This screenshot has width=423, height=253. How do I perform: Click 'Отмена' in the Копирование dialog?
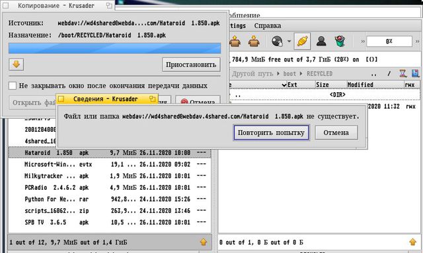(198, 100)
